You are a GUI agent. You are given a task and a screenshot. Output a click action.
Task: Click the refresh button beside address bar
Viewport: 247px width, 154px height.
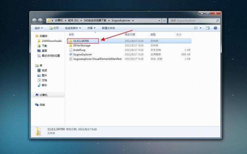coord(164,21)
